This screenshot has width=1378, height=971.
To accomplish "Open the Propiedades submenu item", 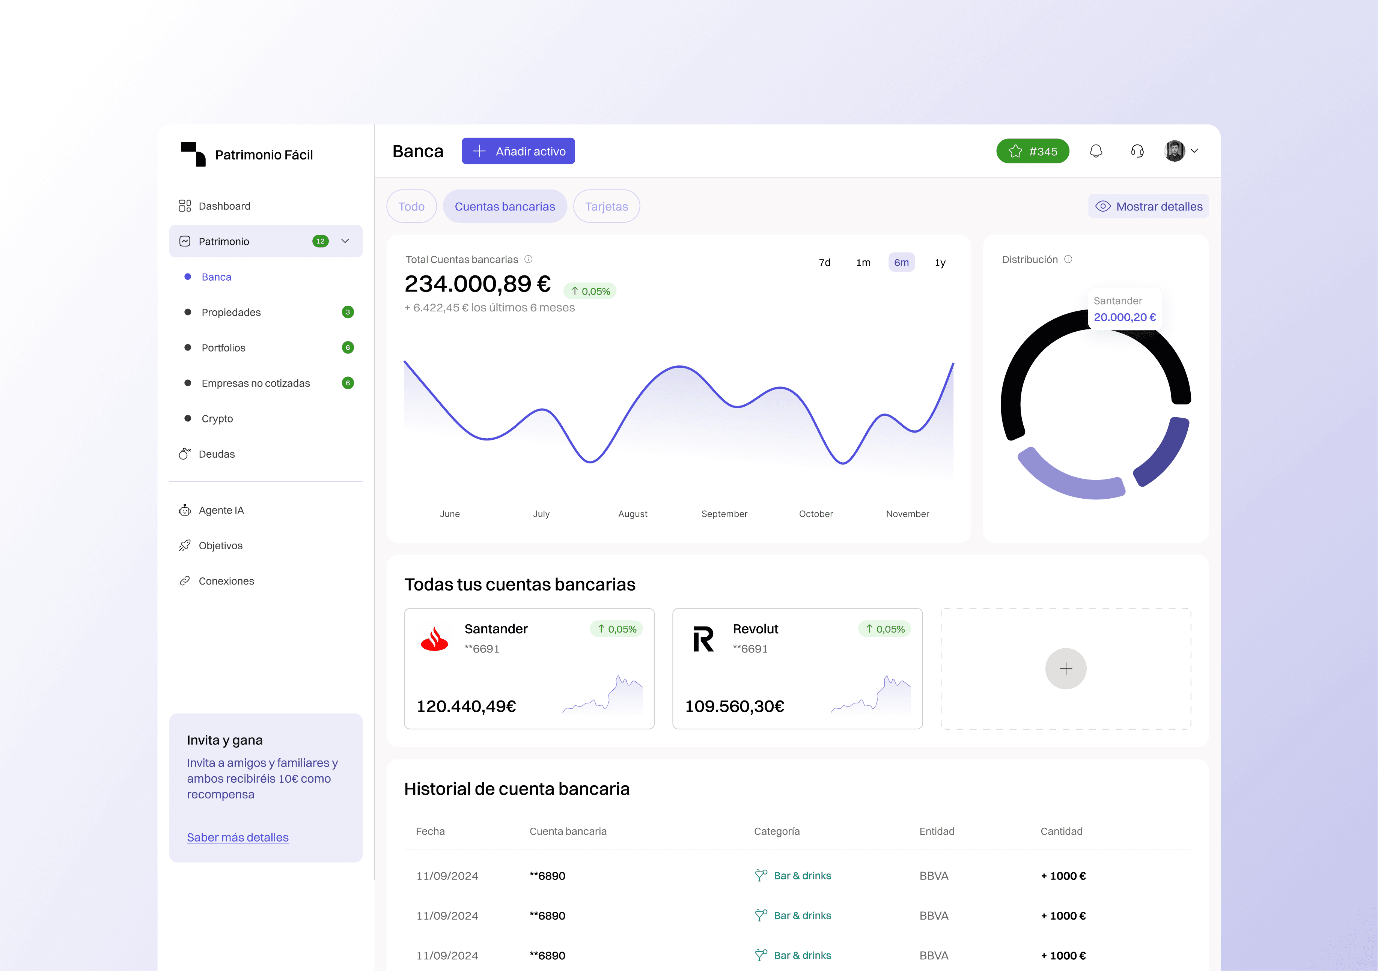I will [x=231, y=313].
